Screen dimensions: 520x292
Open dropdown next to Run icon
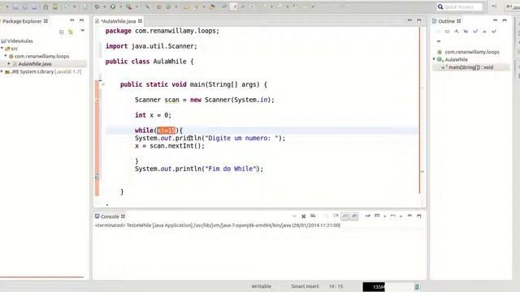121,6
